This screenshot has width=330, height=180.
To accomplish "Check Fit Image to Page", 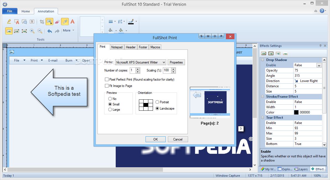I will (107, 86).
